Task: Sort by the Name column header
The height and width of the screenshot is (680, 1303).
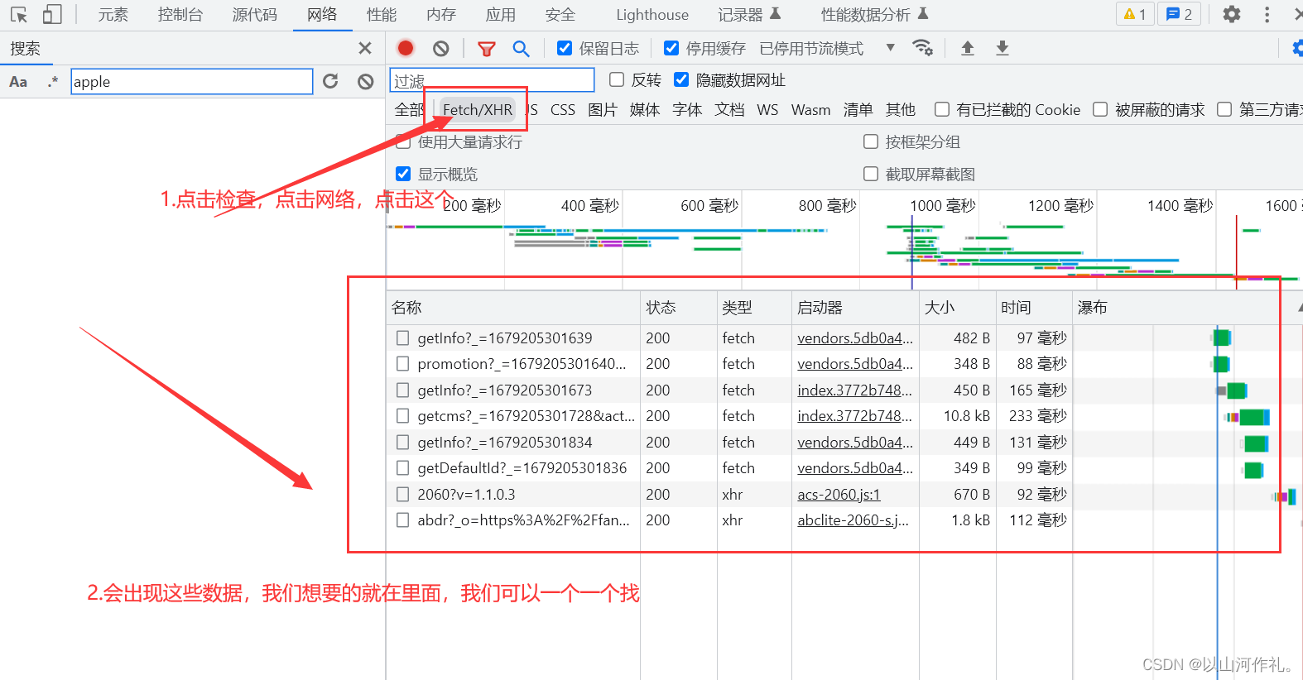Action: 512,308
